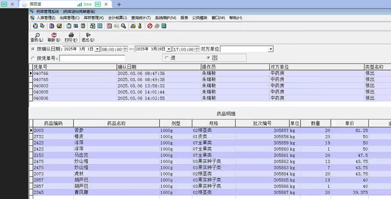Click the red prohibited circle toolbar icon
The width and height of the screenshot is (391, 199).
click(x=150, y=26)
